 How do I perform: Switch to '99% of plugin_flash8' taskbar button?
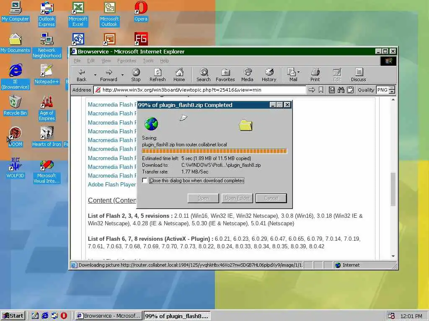pos(177,316)
